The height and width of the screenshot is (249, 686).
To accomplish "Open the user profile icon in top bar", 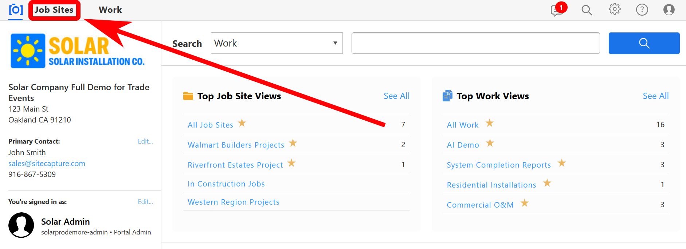I will pyautogui.click(x=669, y=9).
